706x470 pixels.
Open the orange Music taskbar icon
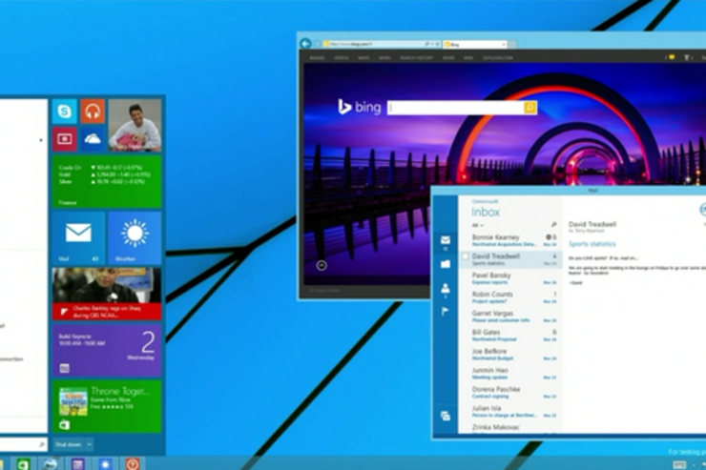133,463
